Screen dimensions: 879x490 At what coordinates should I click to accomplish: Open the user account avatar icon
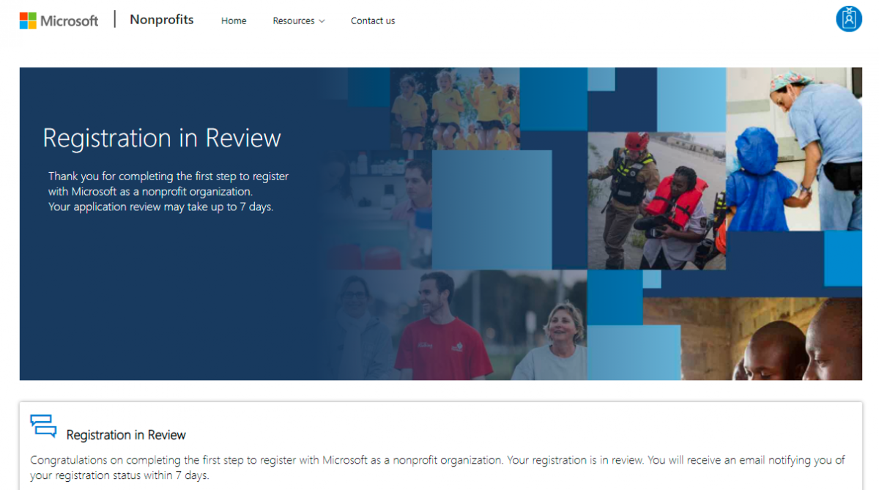coord(848,19)
